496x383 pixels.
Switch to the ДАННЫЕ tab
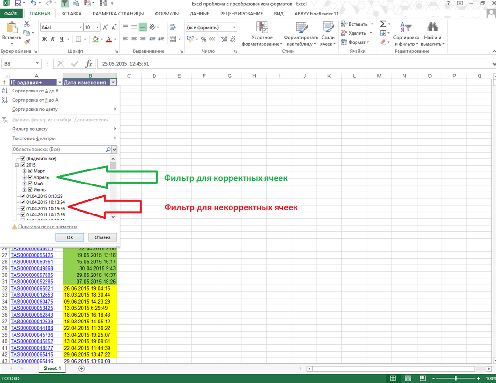coord(199,14)
